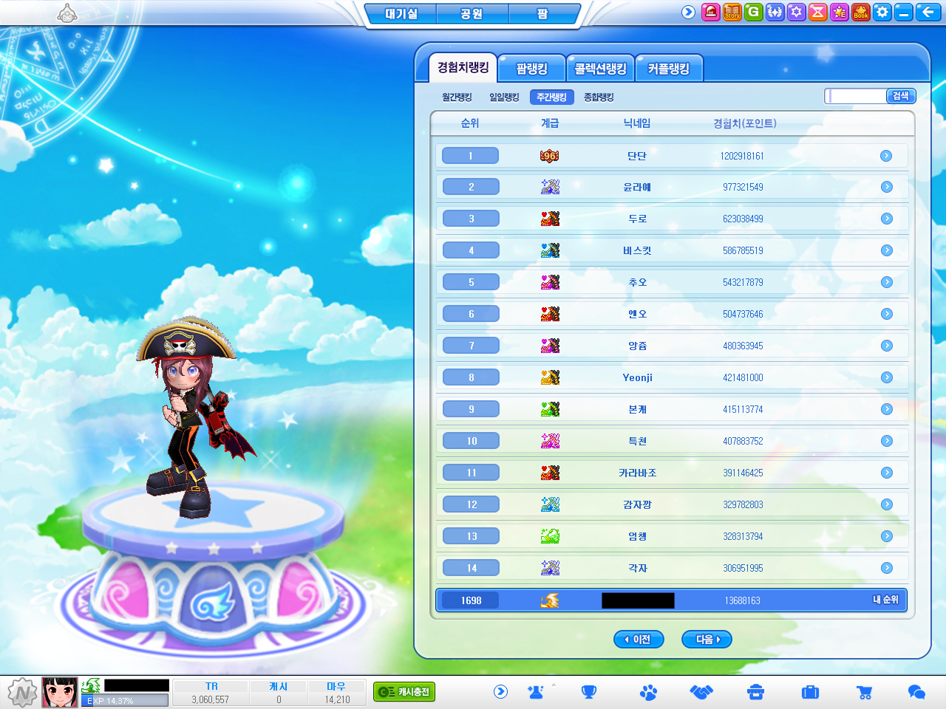Open the orange hourglass icon
The image size is (946, 709).
pos(817,12)
